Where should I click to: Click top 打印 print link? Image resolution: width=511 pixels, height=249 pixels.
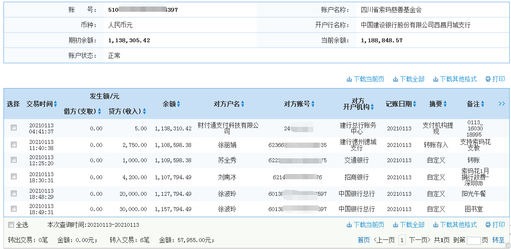coord(495,79)
